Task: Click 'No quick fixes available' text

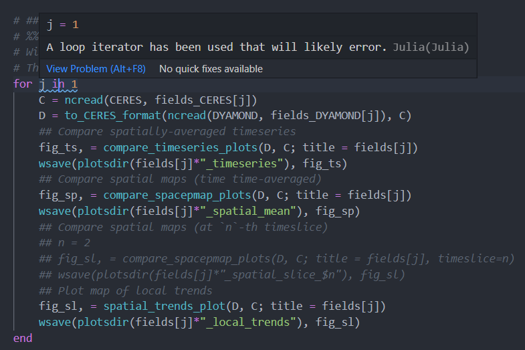Action: [211, 69]
